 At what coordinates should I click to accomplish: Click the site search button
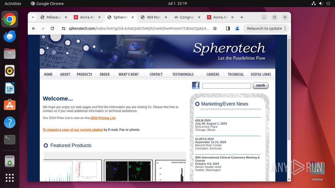pos(260,85)
